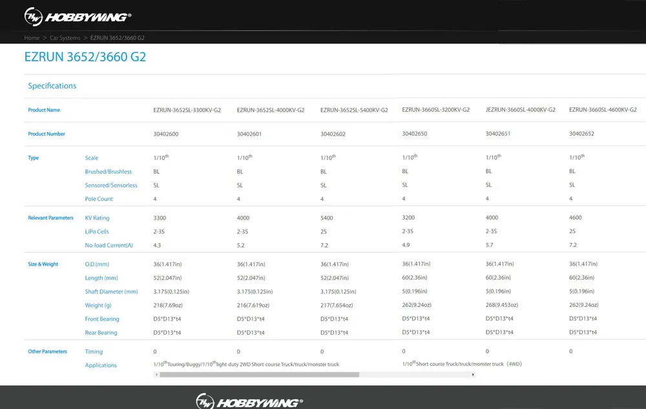This screenshot has height=409, width=646.
Task: Open Home breadcrumb link
Action: [32, 38]
